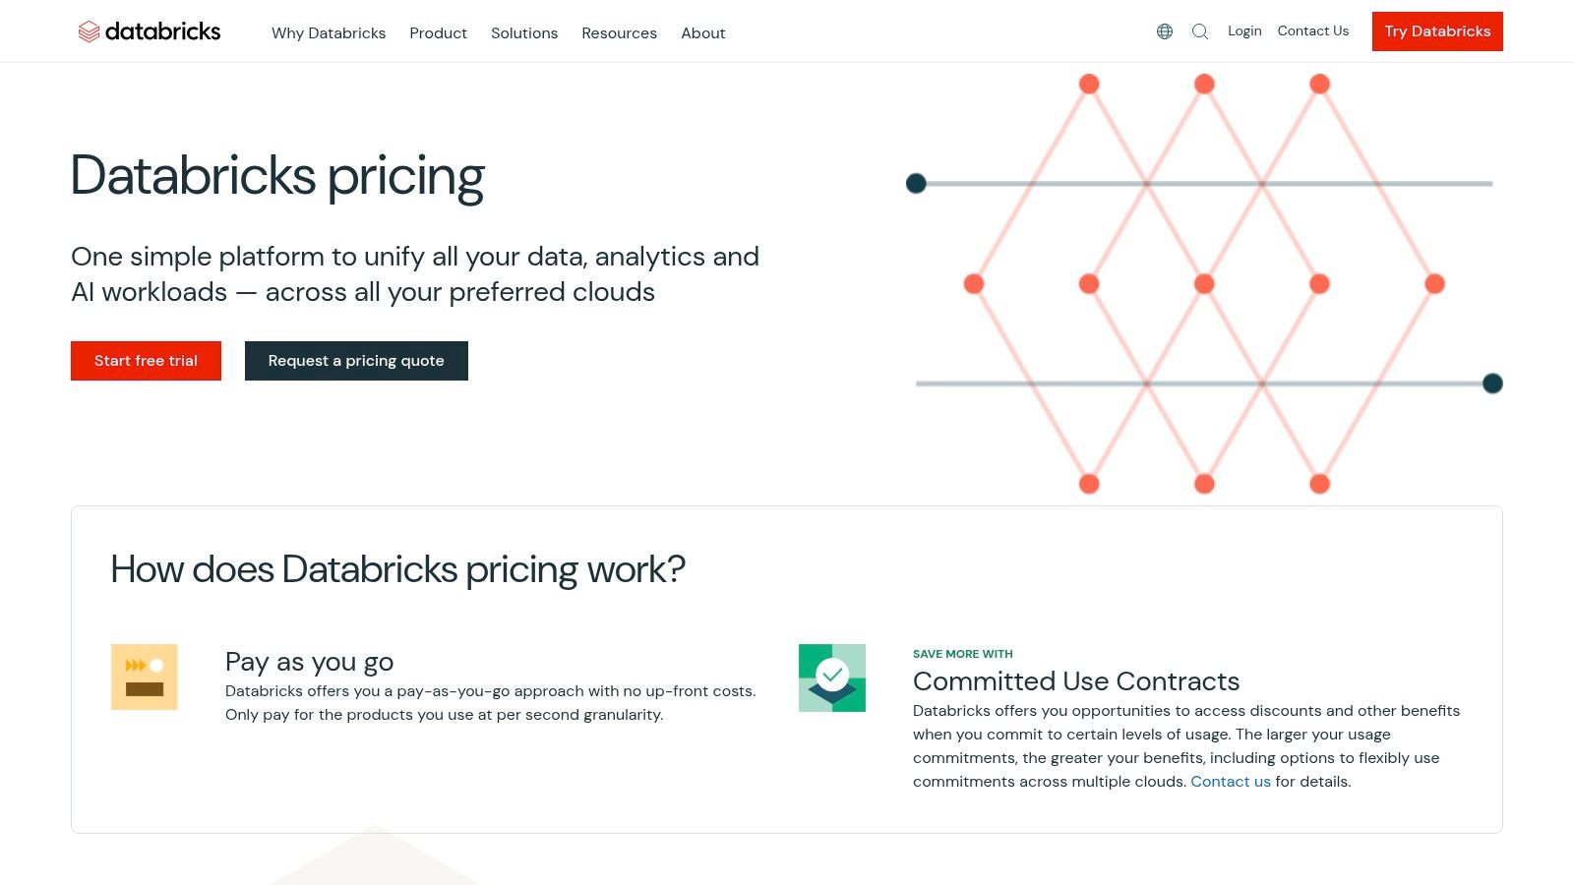The height and width of the screenshot is (885, 1574).
Task: Click the teal handle on the lower slider graphic
Action: 1492,383
